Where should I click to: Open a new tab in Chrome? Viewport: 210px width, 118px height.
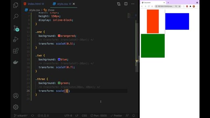click(x=168, y=3)
